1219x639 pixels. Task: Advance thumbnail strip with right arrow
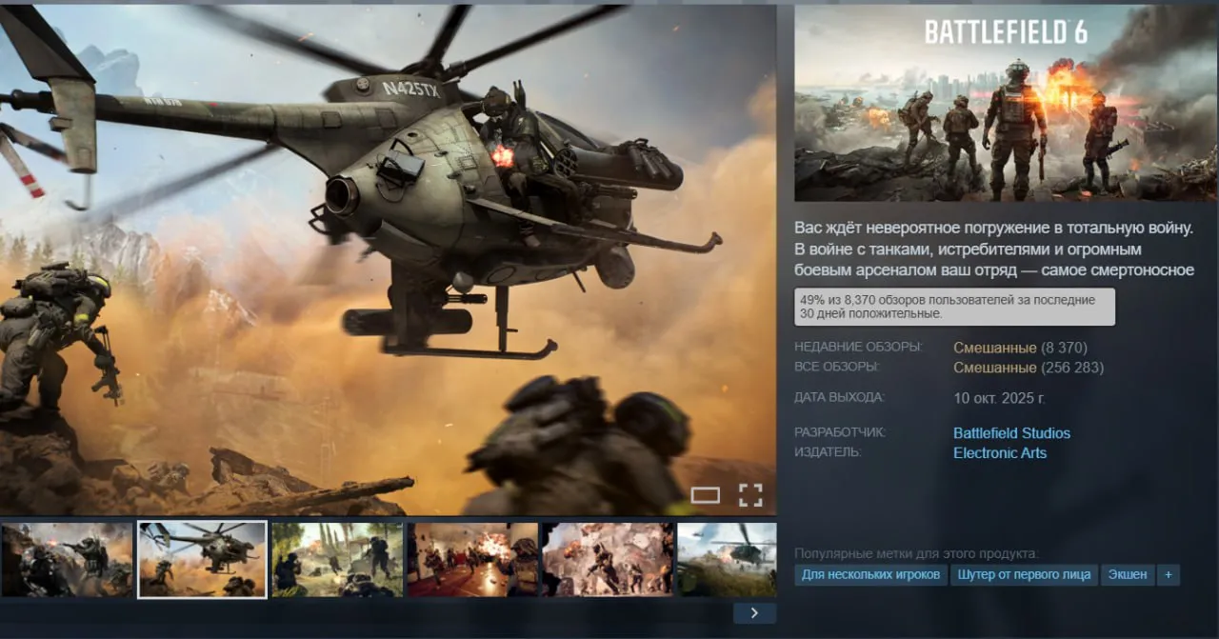coord(754,612)
